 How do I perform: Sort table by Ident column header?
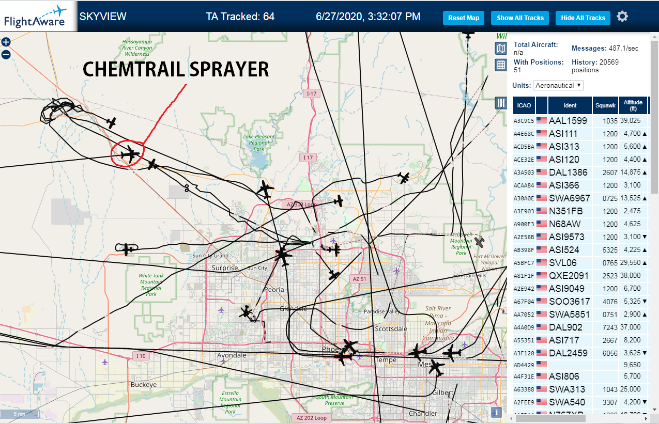570,105
